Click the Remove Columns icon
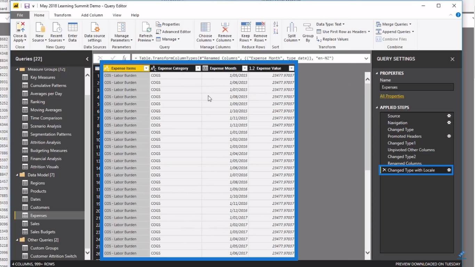The width and height of the screenshot is (475, 267). (x=225, y=27)
